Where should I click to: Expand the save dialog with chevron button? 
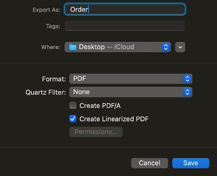coord(180,47)
